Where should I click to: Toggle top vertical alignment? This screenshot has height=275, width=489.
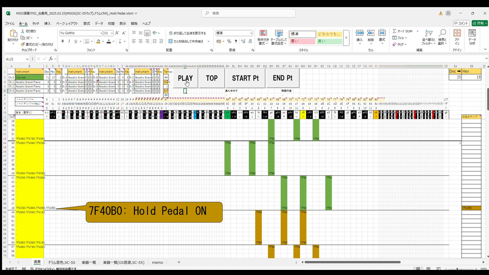pyautogui.click(x=134, y=33)
